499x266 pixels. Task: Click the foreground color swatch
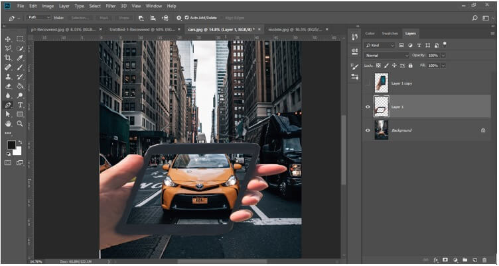[x=11, y=144]
